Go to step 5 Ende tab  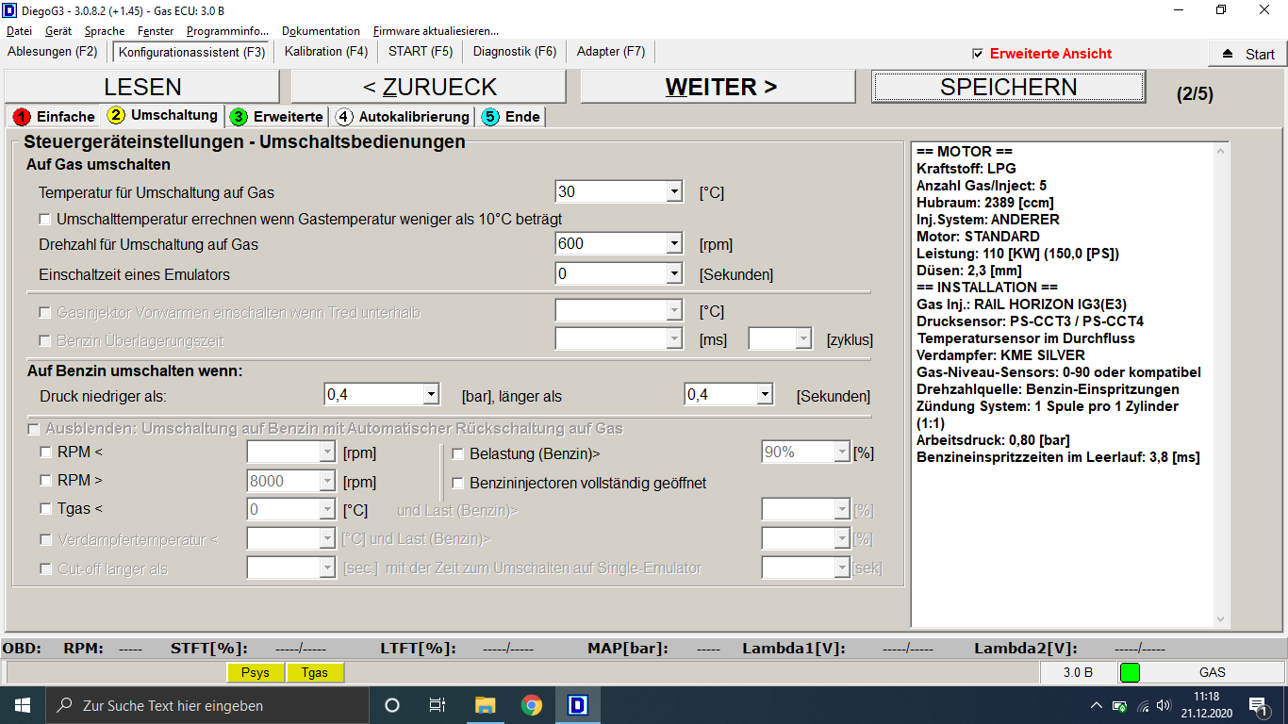click(x=510, y=117)
